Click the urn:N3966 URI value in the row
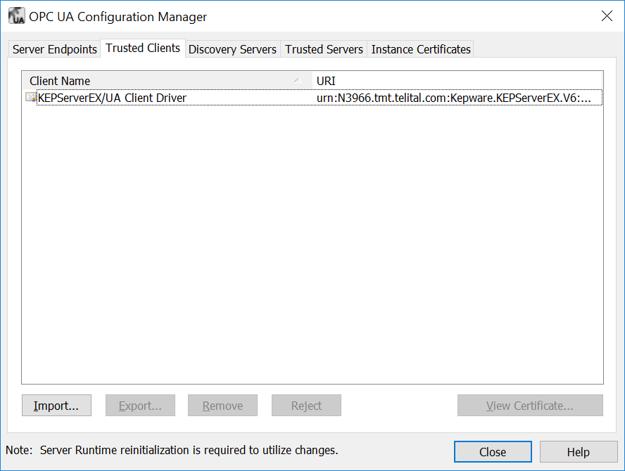Image resolution: width=625 pixels, height=471 pixels. [453, 98]
